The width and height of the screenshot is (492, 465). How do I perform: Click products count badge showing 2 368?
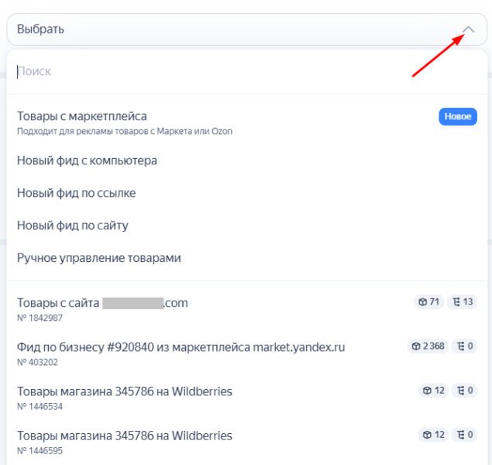click(x=428, y=346)
